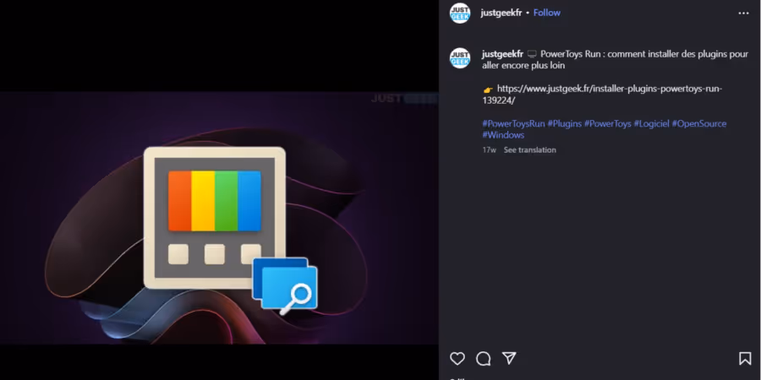The image size is (761, 380).
Task: Browse the #OpenSource hashtag
Action: click(699, 124)
